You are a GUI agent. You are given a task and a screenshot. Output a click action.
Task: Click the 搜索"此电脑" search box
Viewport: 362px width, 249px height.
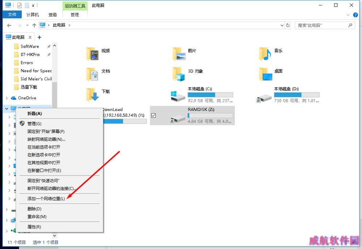320,25
